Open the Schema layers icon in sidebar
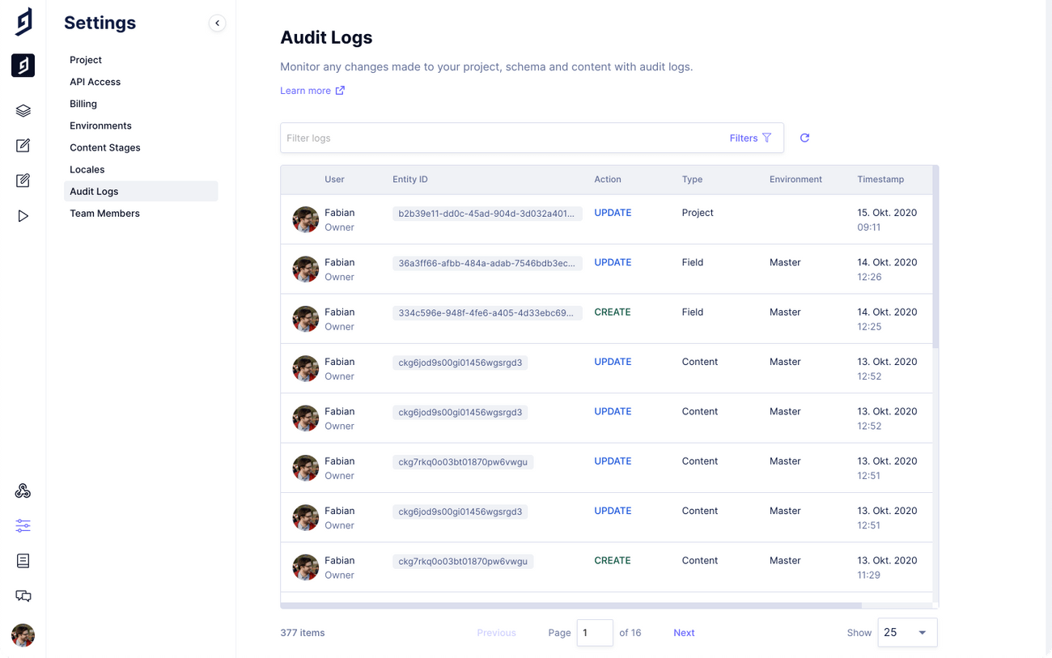1052x658 pixels. [x=23, y=111]
